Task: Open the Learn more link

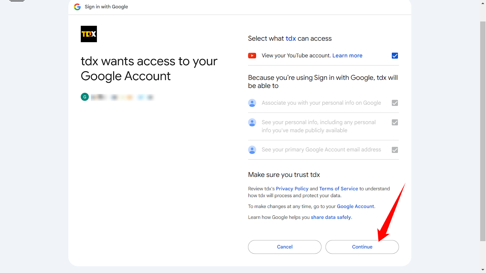Action: [x=347, y=56]
